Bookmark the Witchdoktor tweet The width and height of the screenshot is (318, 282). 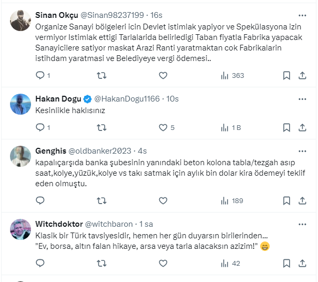(x=286, y=263)
